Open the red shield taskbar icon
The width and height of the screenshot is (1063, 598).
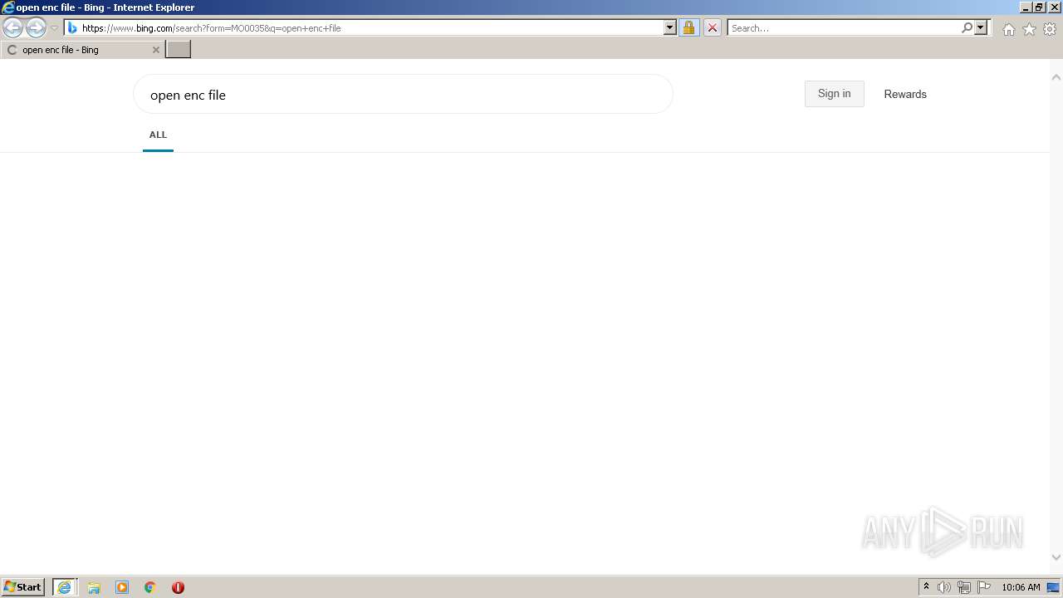click(178, 587)
